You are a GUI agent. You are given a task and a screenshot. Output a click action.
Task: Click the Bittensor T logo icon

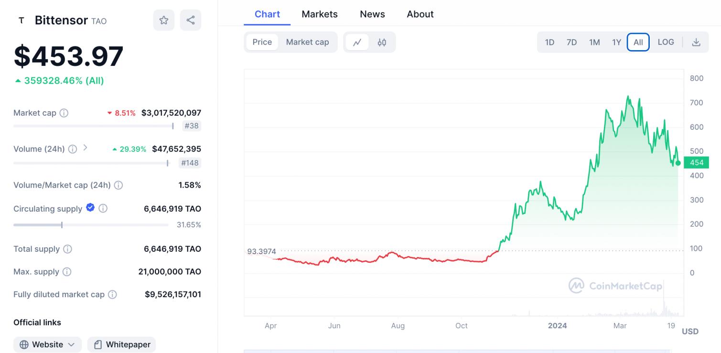21,20
